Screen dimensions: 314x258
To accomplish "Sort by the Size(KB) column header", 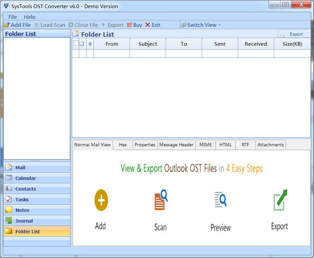I will pos(293,44).
